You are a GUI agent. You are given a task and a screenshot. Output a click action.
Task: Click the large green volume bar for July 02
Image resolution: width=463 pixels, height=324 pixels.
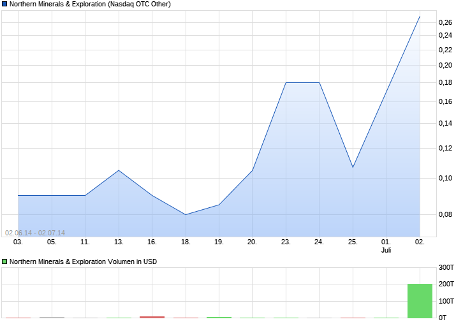click(x=420, y=301)
